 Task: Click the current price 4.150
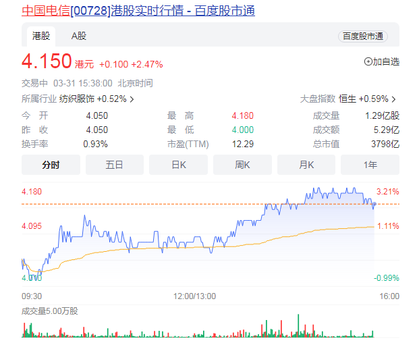click(47, 62)
